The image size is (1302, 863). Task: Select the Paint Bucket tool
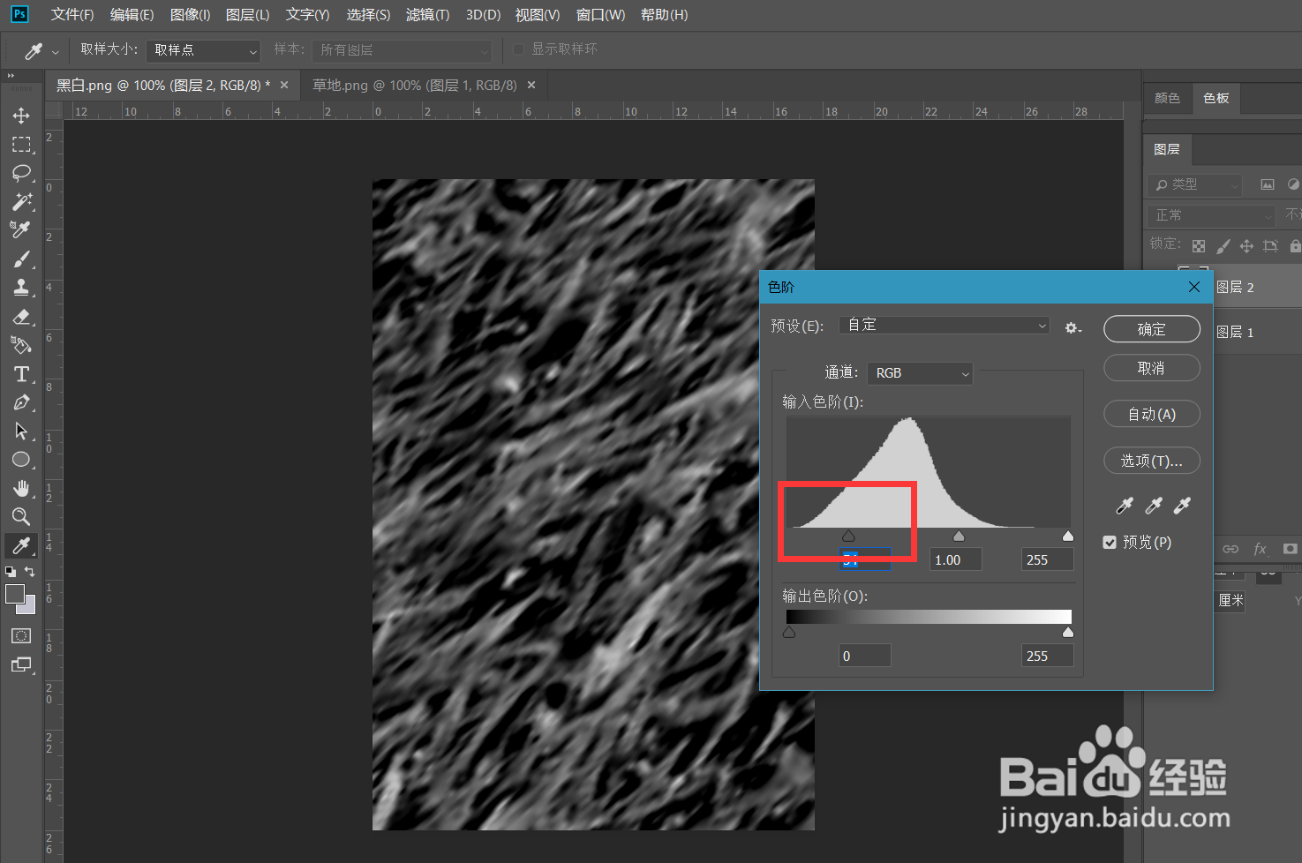point(21,345)
